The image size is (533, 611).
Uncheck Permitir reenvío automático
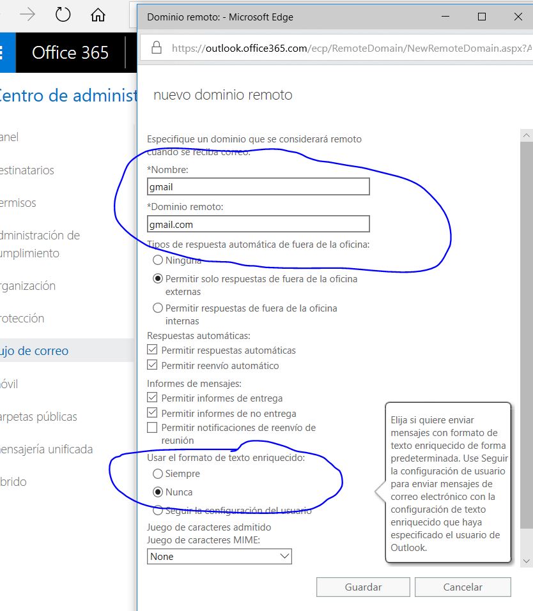coord(152,366)
